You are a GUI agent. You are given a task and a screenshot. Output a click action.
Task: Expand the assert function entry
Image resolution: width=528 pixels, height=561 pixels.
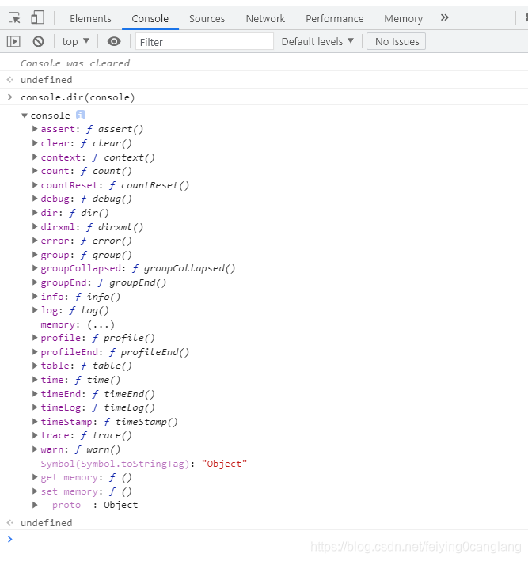[35, 129]
